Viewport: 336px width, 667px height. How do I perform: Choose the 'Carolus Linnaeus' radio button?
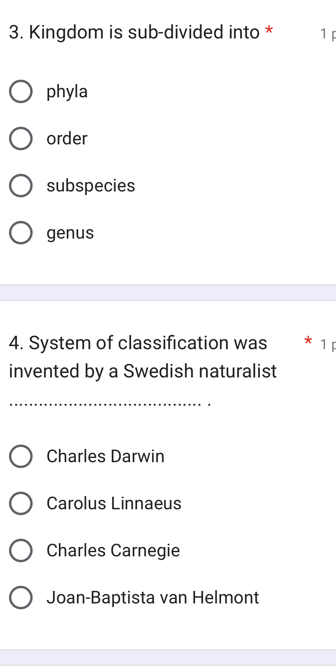pyautogui.click(x=21, y=503)
